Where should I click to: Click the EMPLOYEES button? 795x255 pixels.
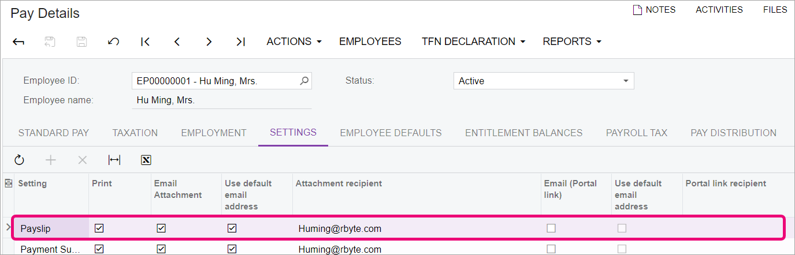click(370, 42)
